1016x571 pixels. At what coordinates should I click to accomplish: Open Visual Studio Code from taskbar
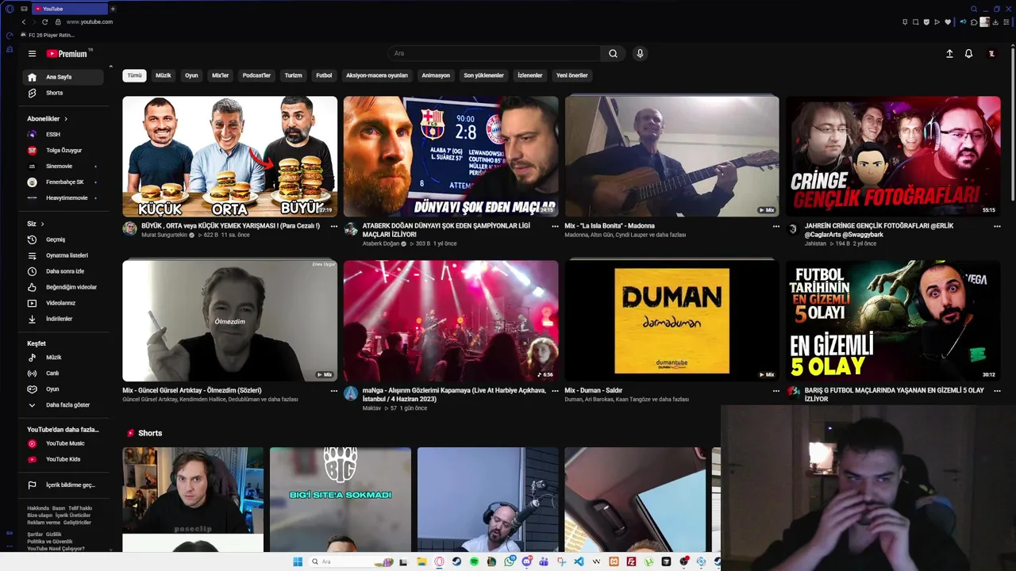579,561
